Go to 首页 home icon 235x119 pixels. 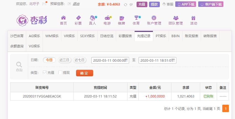point(63,18)
